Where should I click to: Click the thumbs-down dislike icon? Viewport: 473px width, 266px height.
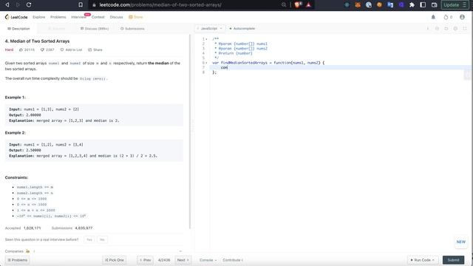[42, 50]
